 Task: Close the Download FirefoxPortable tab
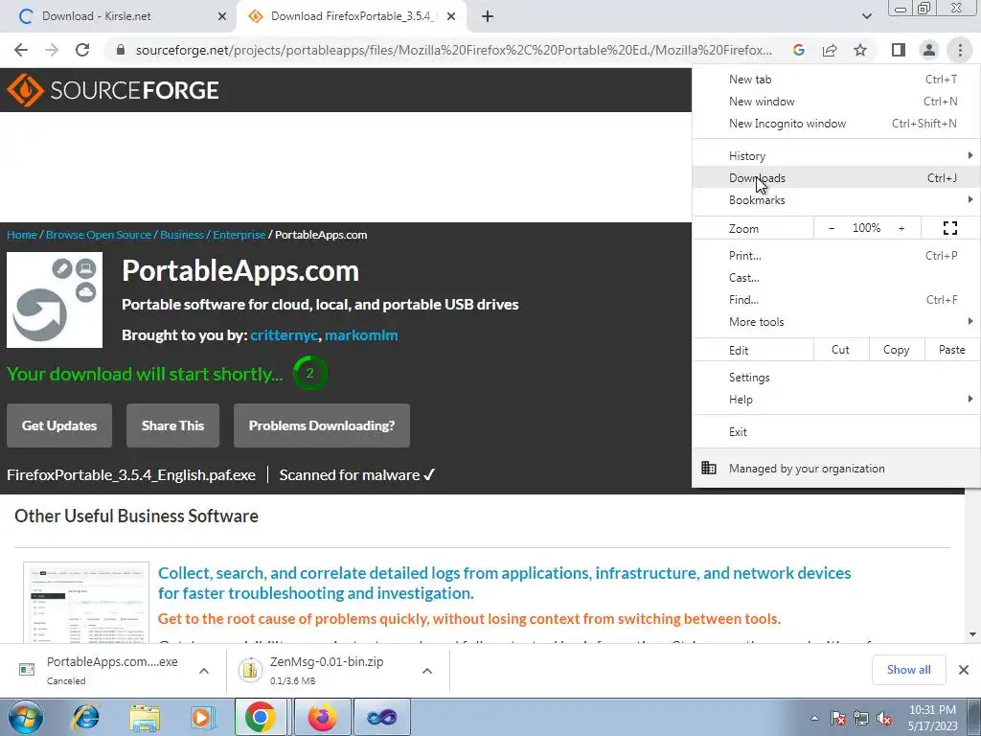(451, 16)
